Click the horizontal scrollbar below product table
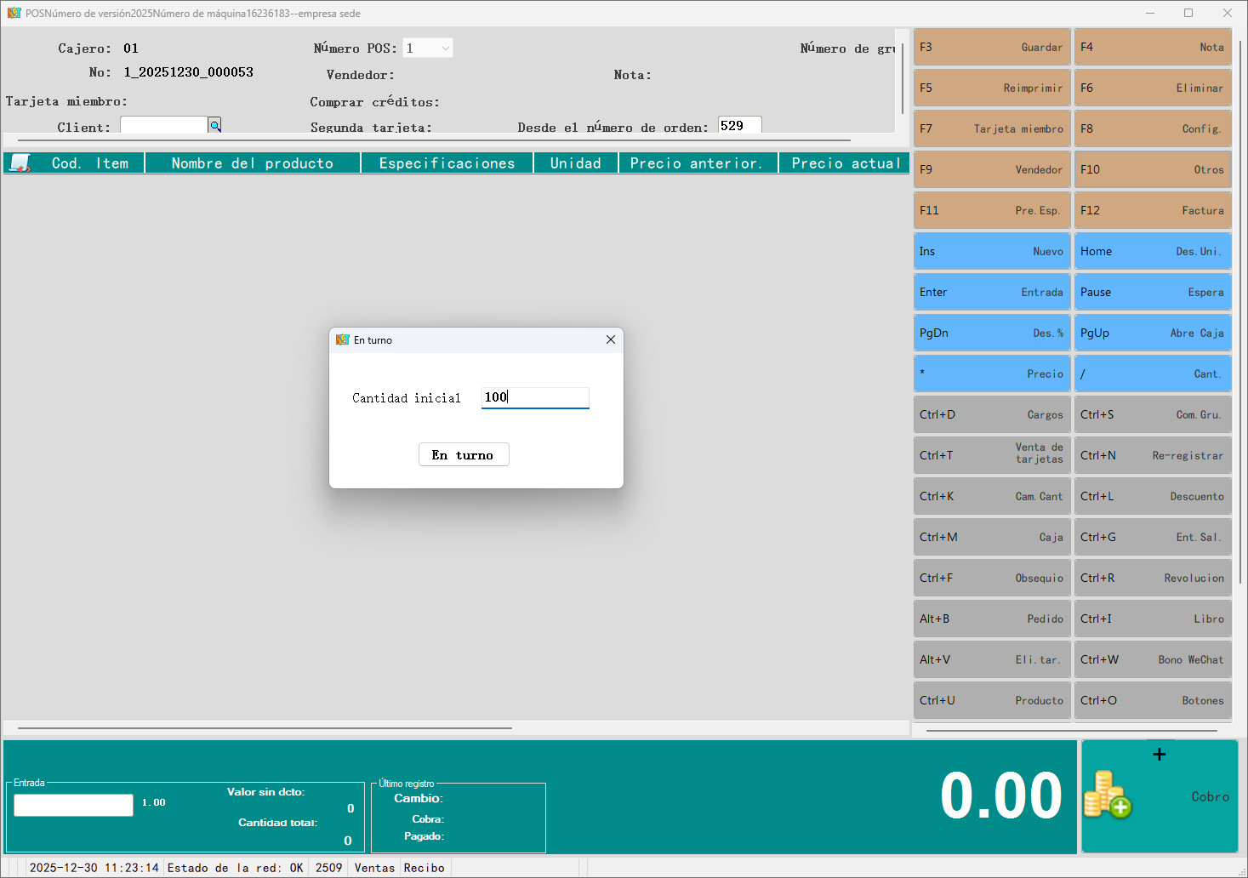 265,728
